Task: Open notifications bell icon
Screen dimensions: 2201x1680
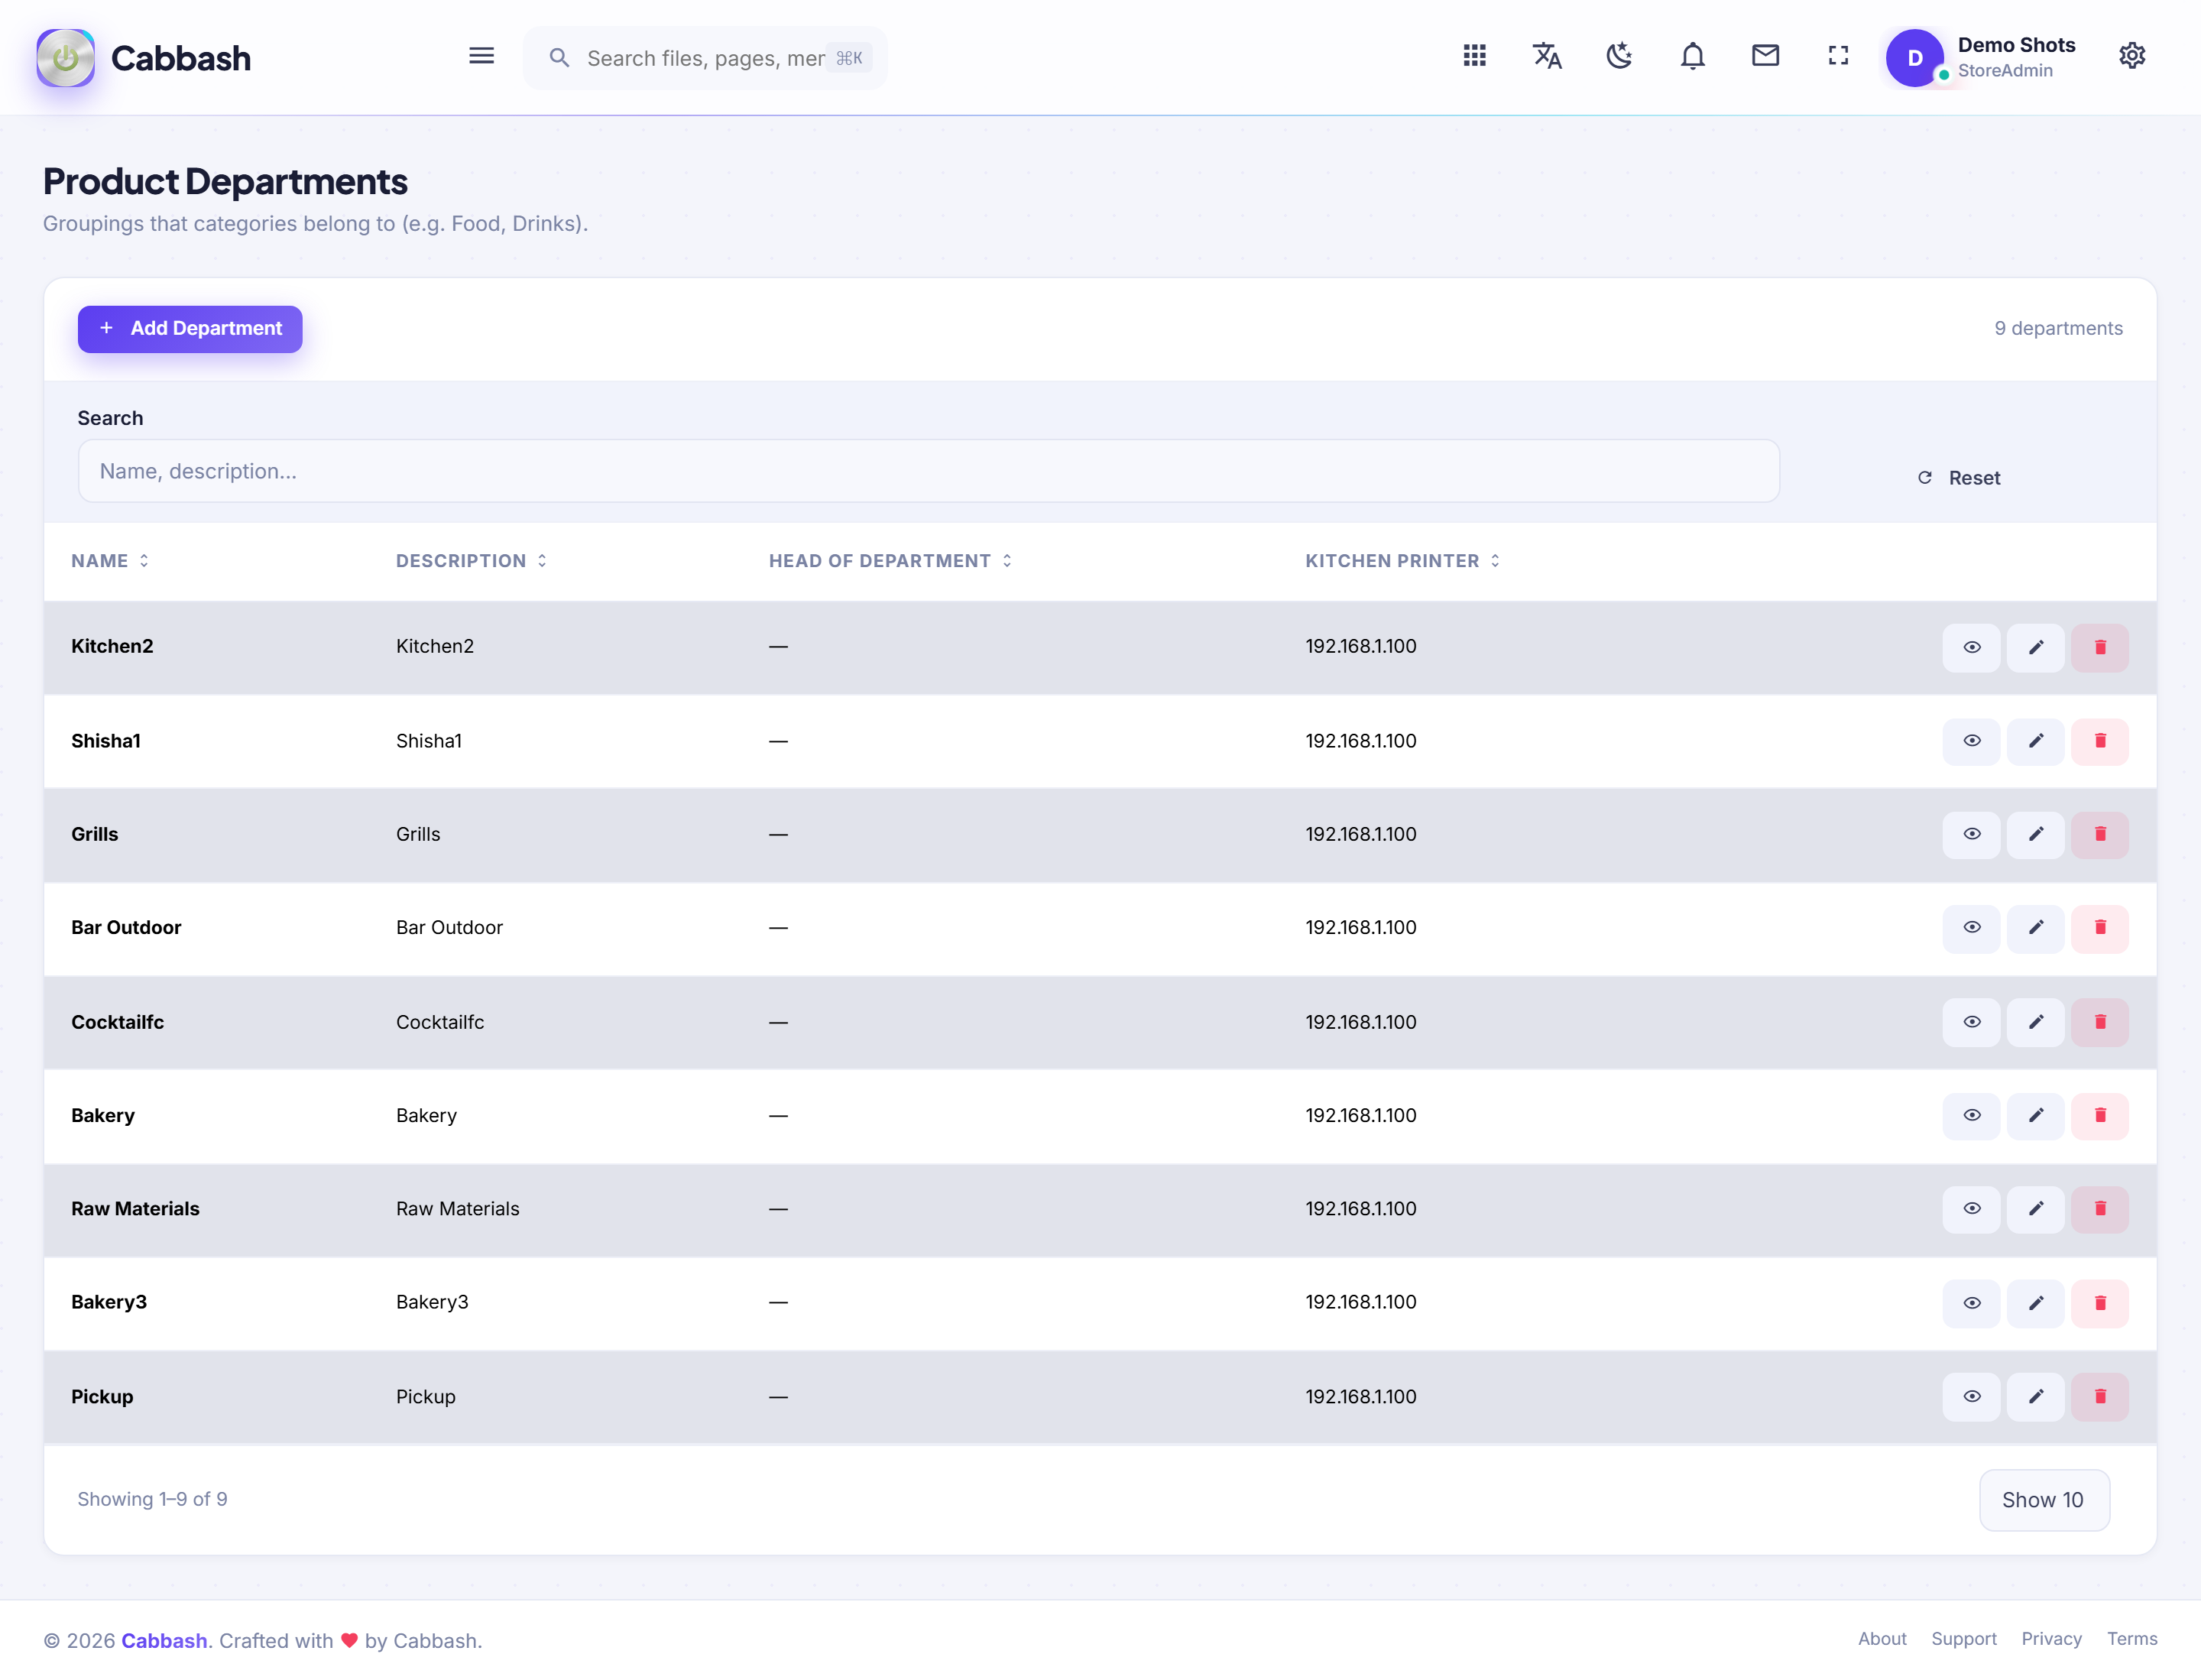Action: pyautogui.click(x=1692, y=56)
